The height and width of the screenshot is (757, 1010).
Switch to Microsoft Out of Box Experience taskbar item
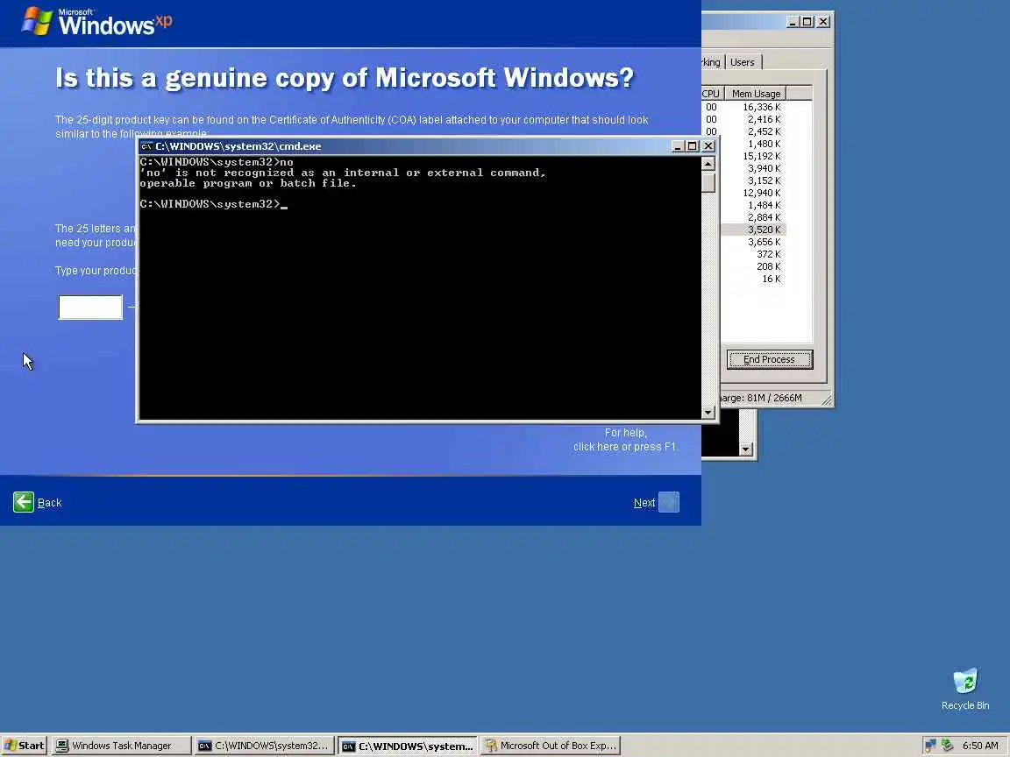tap(551, 746)
